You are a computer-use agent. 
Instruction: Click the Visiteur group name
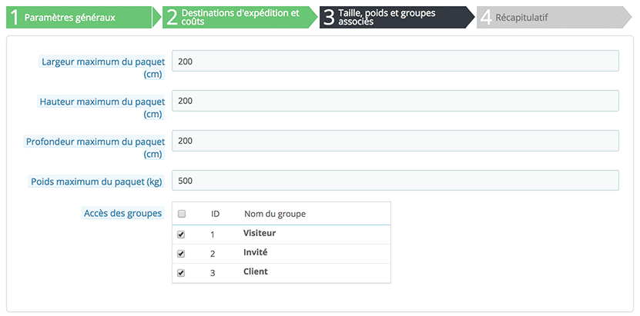[x=260, y=233]
